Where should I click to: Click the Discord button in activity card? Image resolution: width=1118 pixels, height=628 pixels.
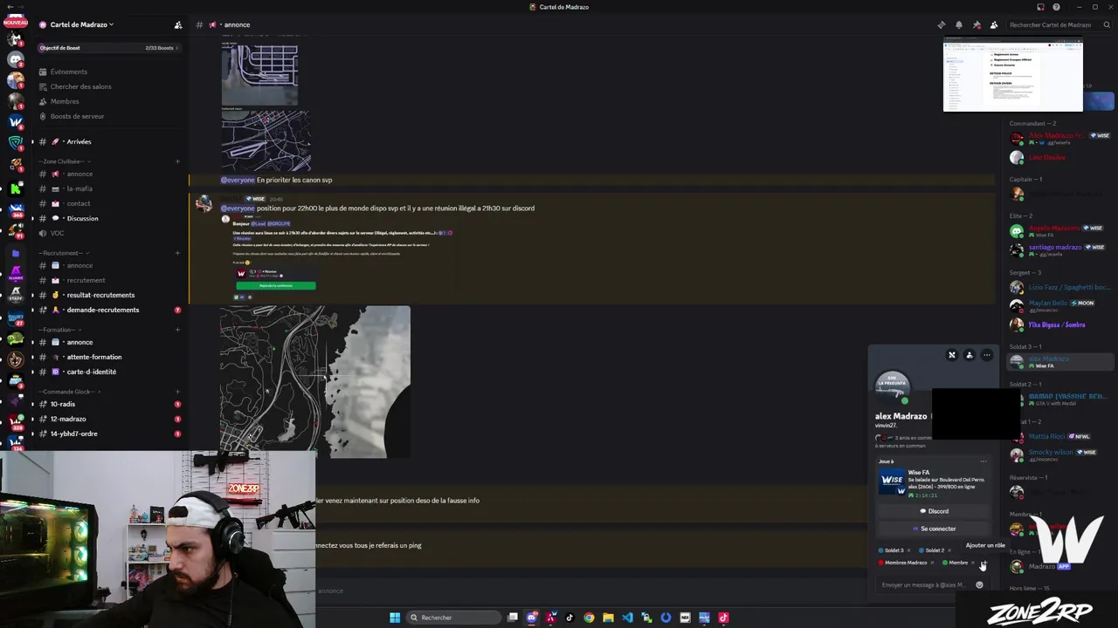click(934, 511)
